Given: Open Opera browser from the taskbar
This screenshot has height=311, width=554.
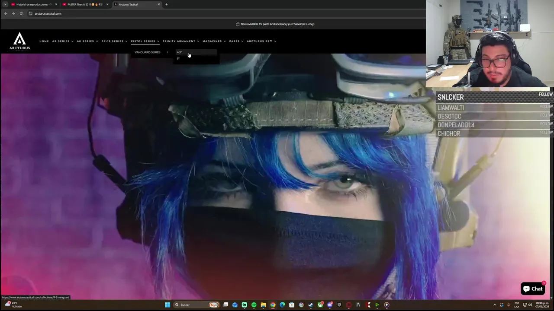Looking at the screenshot, I should coord(348,305).
